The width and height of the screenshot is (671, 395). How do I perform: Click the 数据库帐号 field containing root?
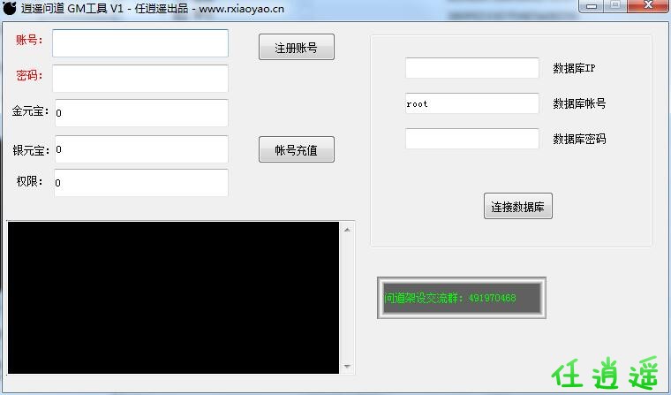471,103
